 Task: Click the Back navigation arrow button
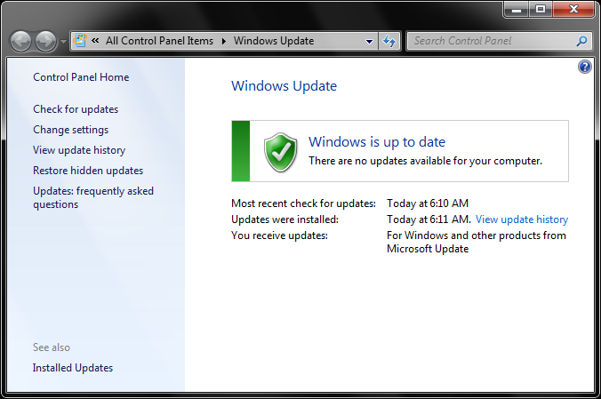(21, 41)
